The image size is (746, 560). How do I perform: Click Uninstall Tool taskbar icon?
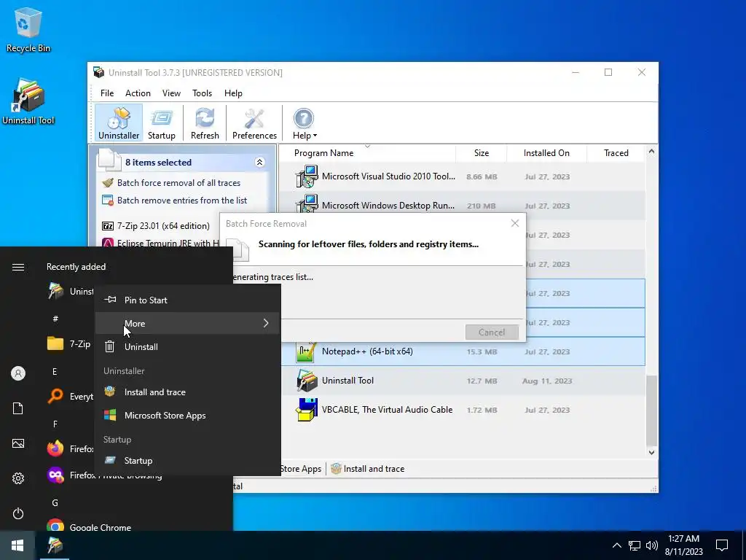point(55,545)
